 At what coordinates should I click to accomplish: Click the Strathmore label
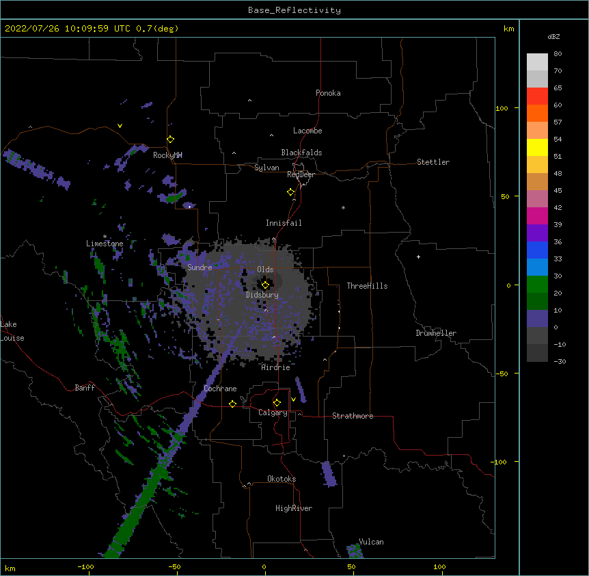click(x=353, y=416)
